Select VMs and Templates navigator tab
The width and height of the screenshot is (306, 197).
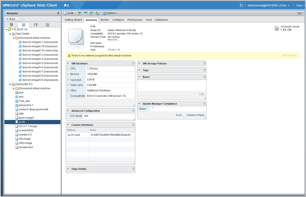tap(24, 25)
